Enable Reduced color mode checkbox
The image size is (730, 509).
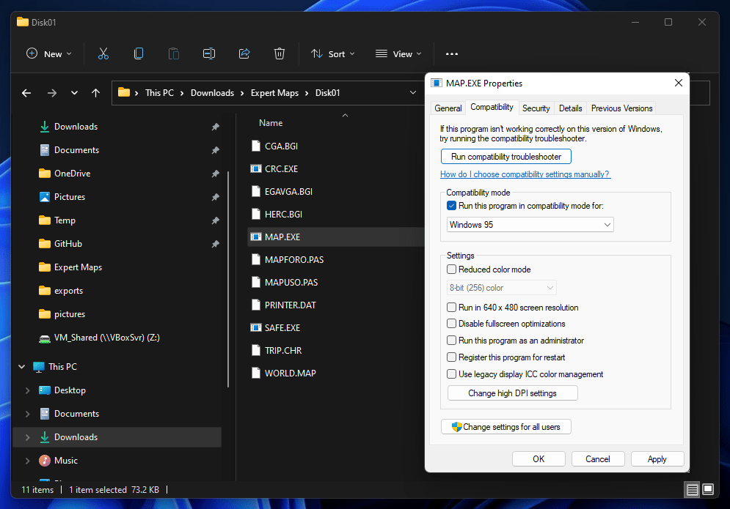click(452, 270)
